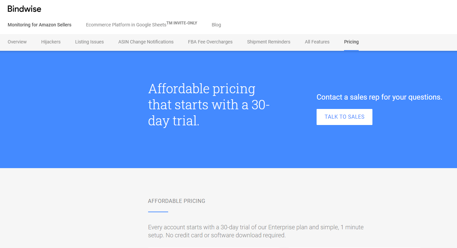Select the Listing Issues tab
Viewport: 457px width, 248px height.
click(89, 42)
